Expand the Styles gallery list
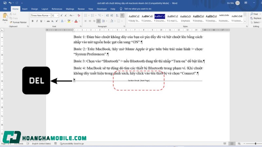 246,22
